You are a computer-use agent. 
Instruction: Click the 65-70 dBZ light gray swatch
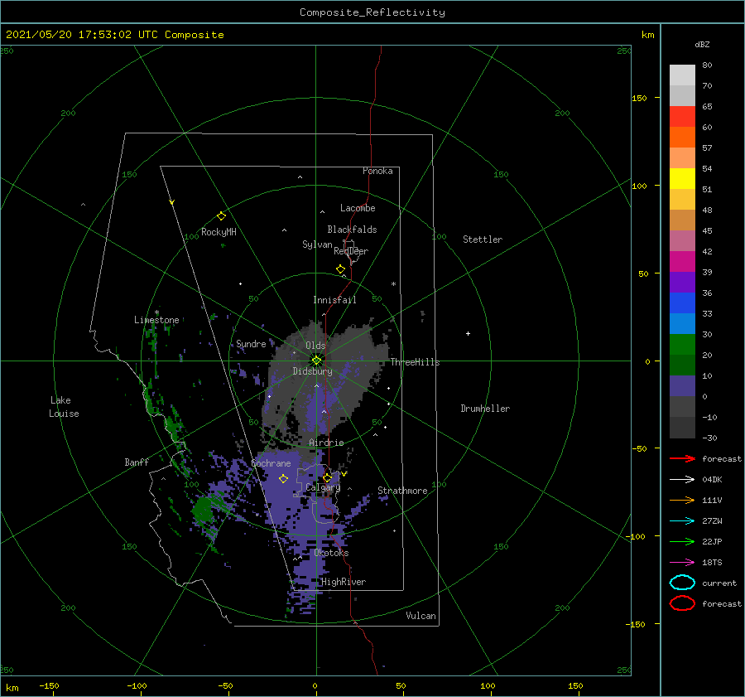tap(682, 95)
